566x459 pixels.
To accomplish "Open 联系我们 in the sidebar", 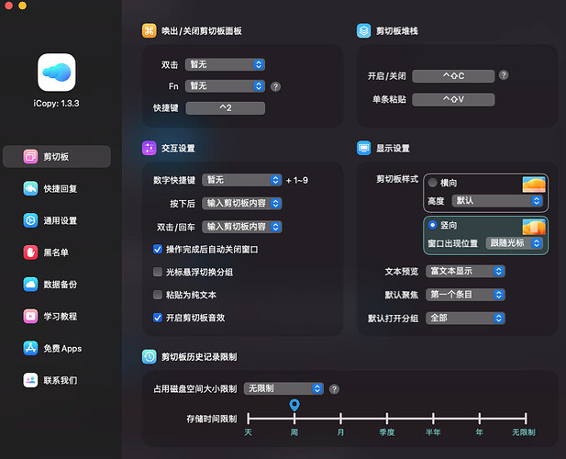I will pyautogui.click(x=57, y=380).
